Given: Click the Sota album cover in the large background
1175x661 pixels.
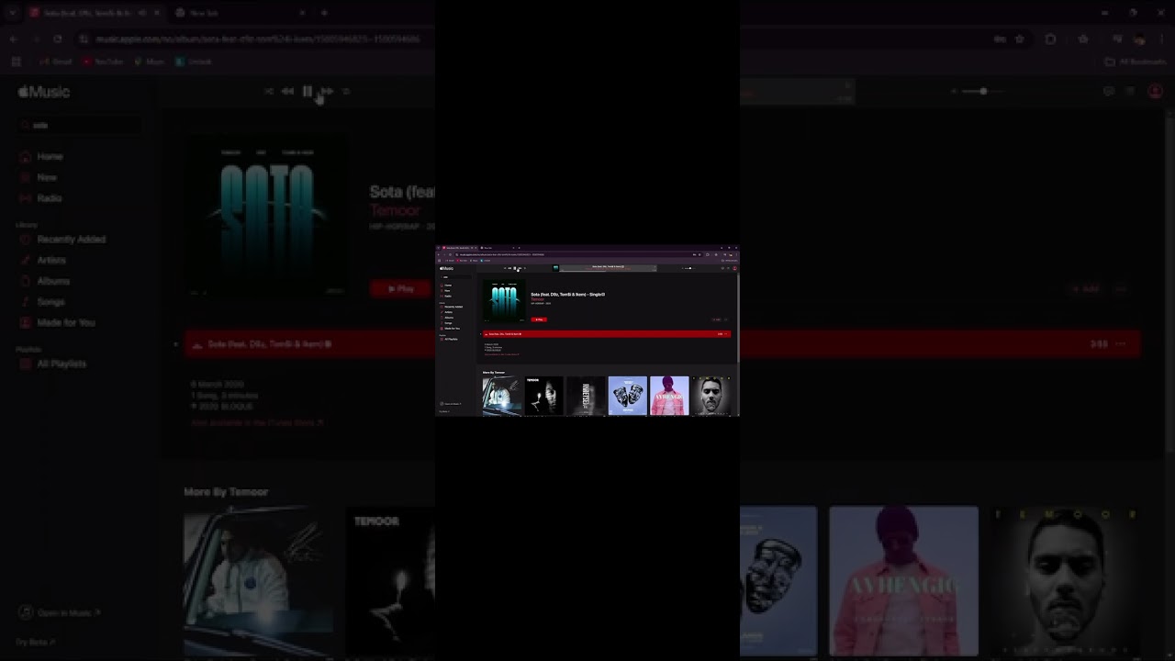Looking at the screenshot, I should point(267,217).
